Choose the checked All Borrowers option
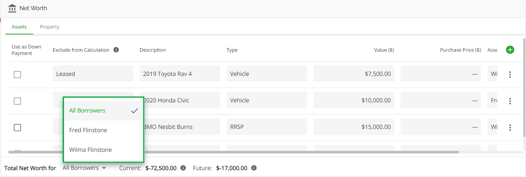 (x=103, y=111)
